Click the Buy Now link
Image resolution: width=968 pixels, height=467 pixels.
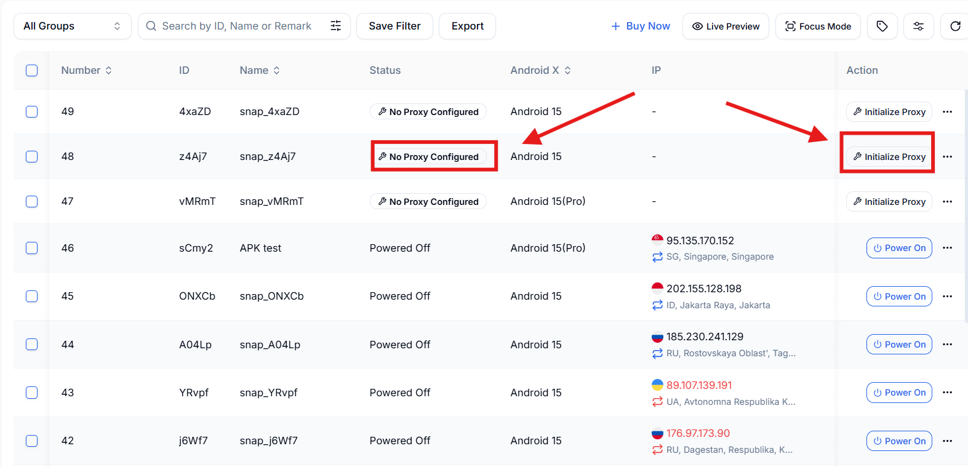point(641,26)
